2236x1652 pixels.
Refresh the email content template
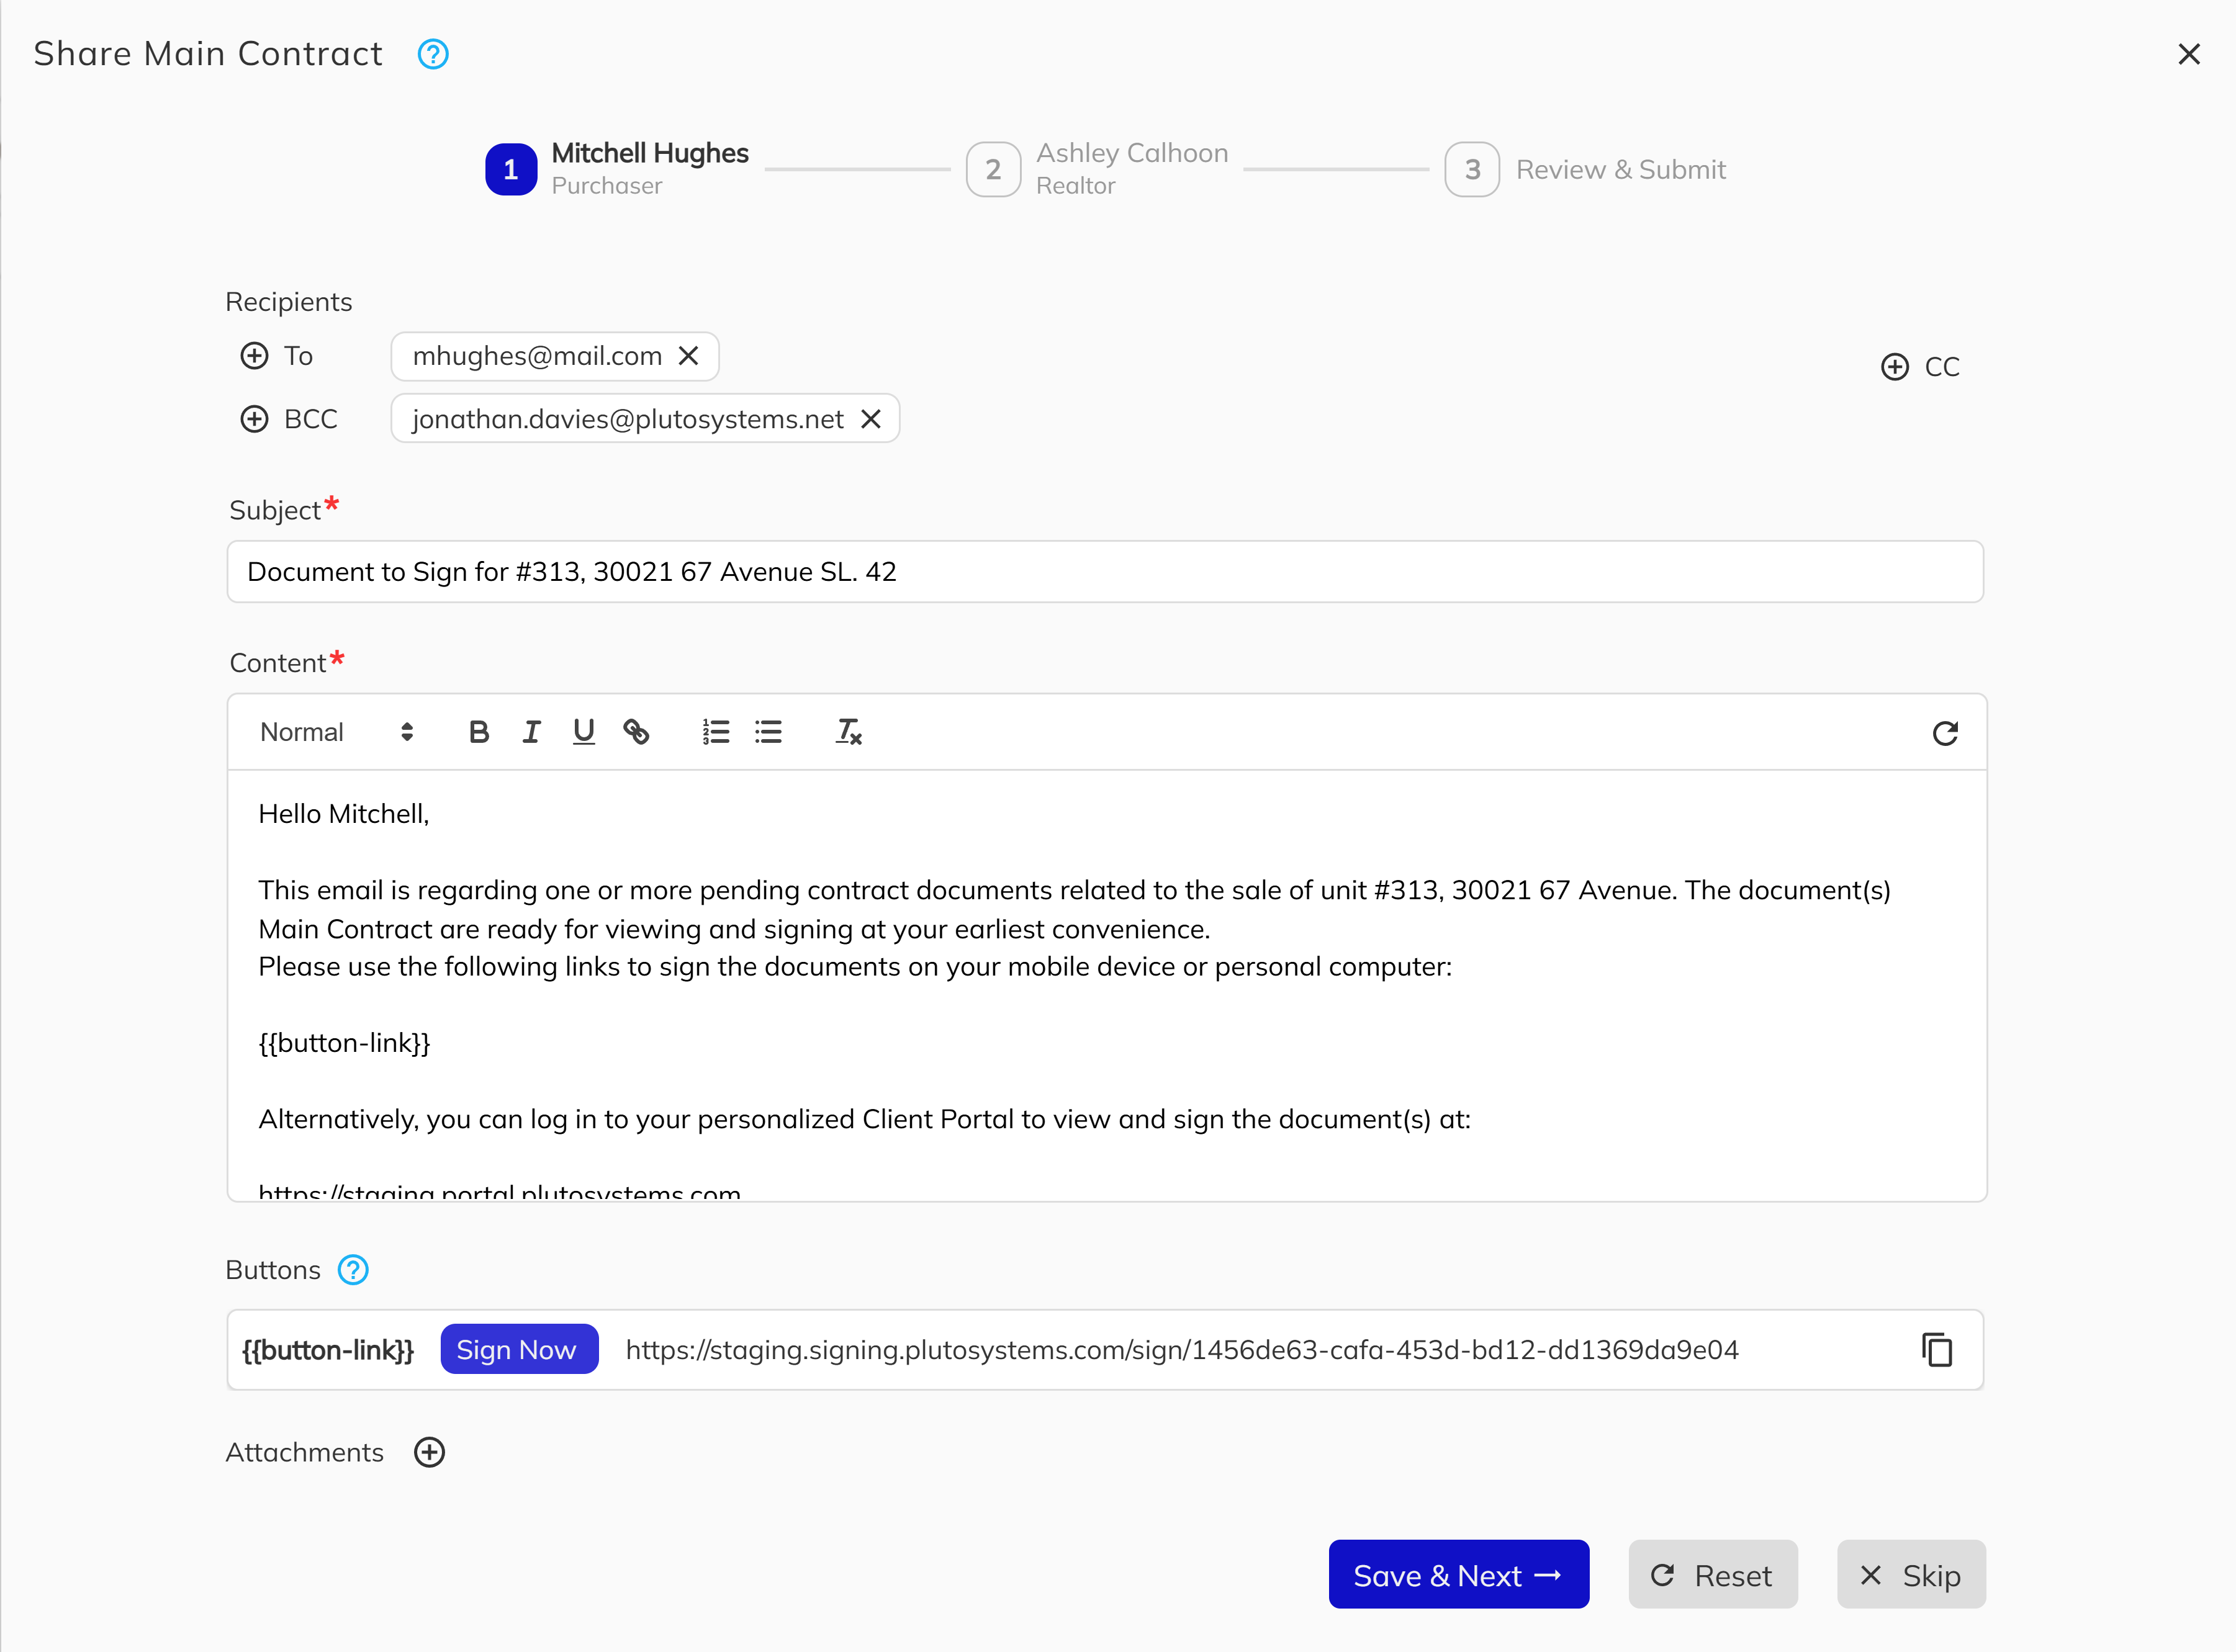click(x=1945, y=734)
